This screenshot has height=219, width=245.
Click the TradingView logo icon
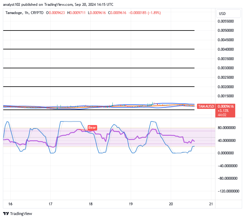tap(6, 214)
